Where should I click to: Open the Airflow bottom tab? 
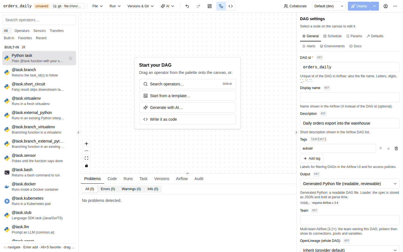click(x=182, y=179)
